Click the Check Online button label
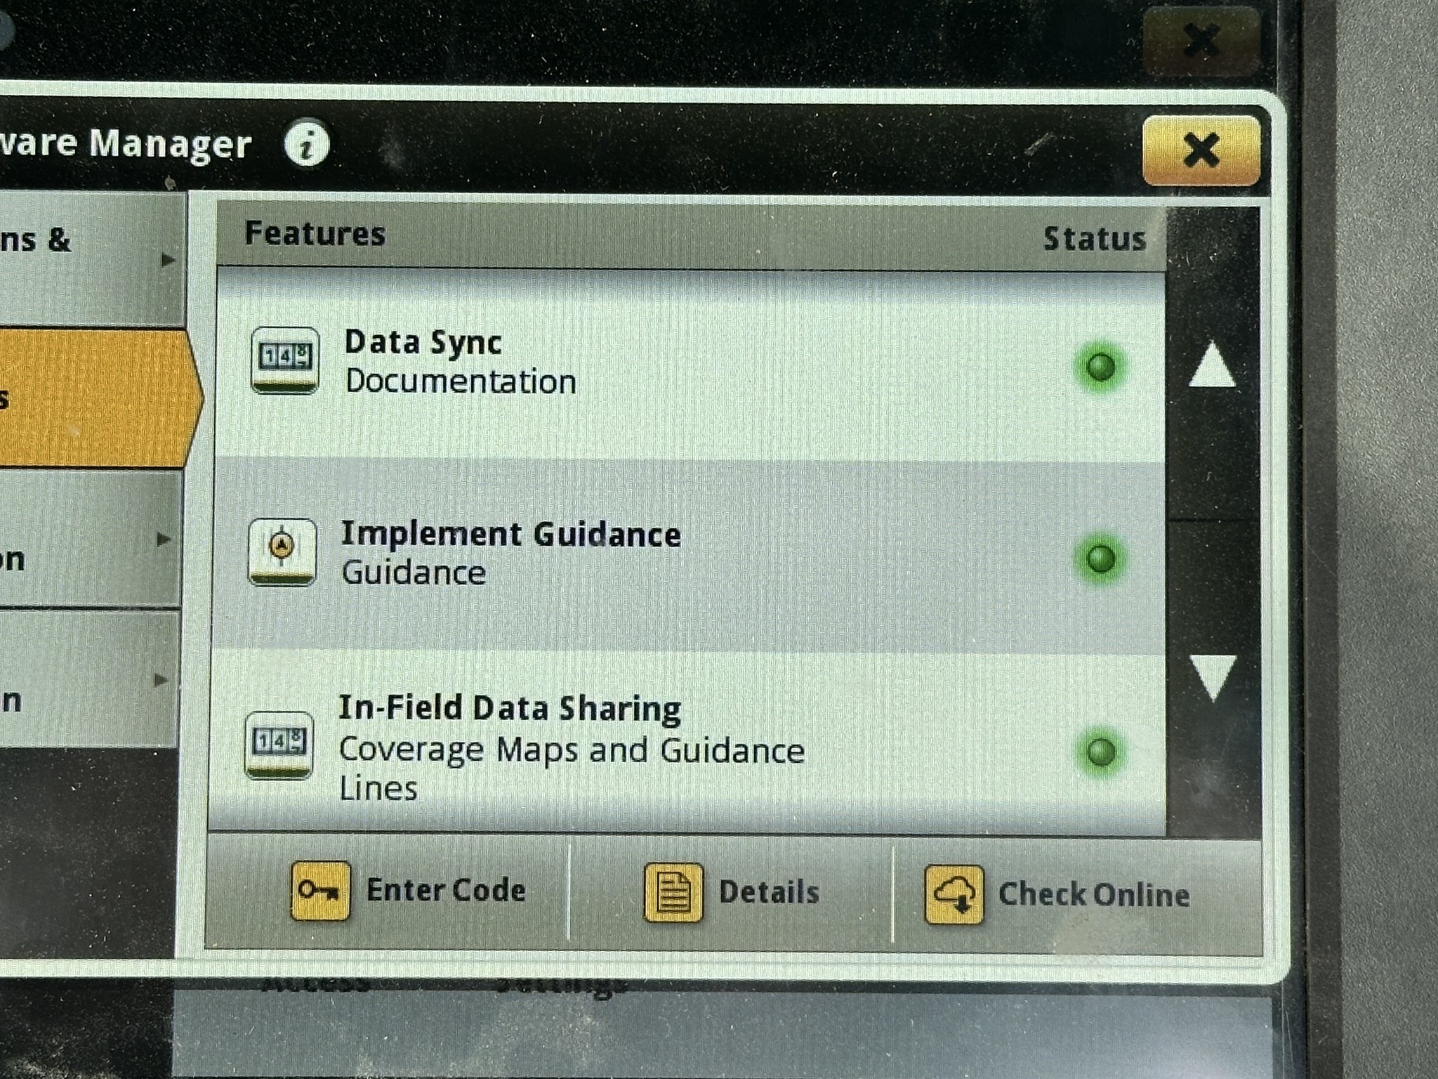This screenshot has height=1079, width=1438. click(1093, 895)
